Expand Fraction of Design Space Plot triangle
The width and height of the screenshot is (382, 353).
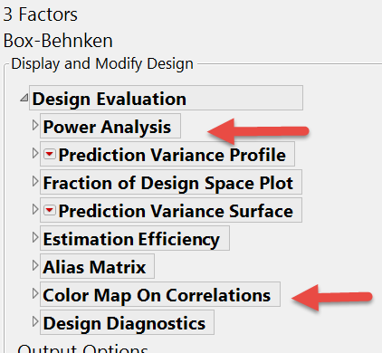coord(35,182)
